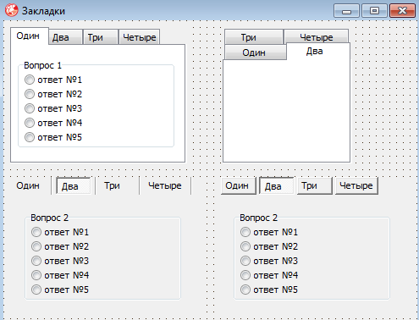This screenshot has width=419, height=320.
Task: Switch to the flat Четыре tab, bottom-left
Action: (165, 185)
